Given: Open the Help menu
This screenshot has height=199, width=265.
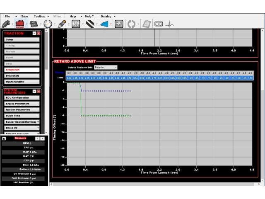Looking at the screenshot, I should [73, 17].
